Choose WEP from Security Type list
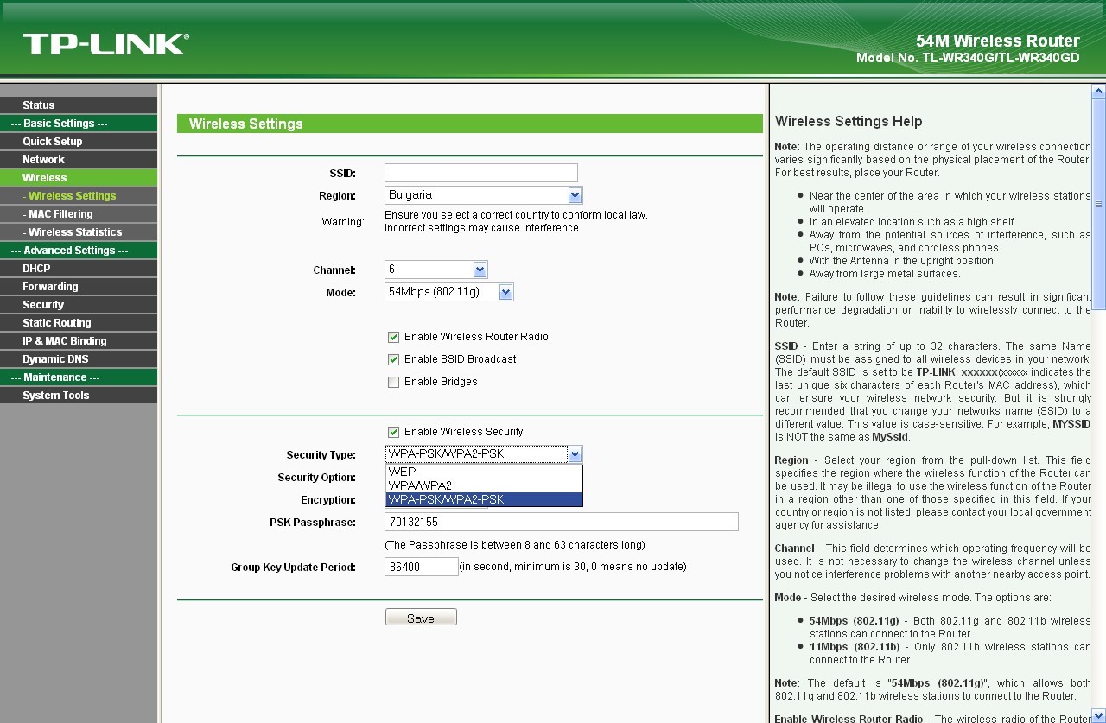Image resolution: width=1106 pixels, height=723 pixels. (484, 472)
